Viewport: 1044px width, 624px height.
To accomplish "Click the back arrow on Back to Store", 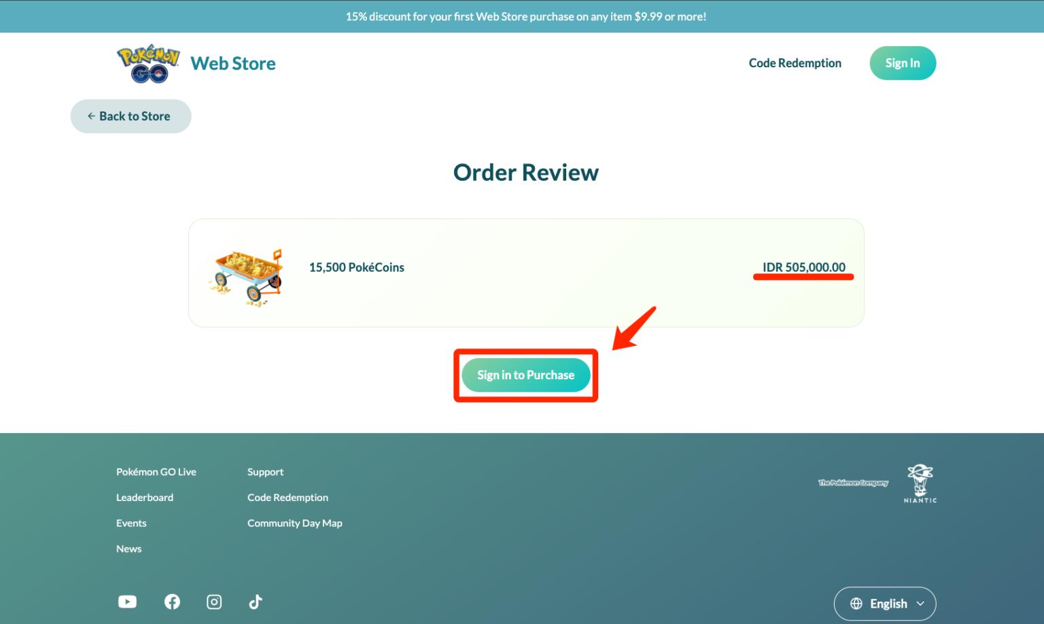I will (x=91, y=116).
